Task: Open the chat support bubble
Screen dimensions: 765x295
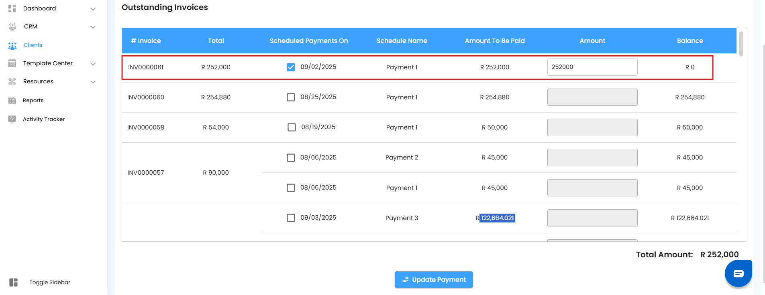Action: click(x=738, y=273)
